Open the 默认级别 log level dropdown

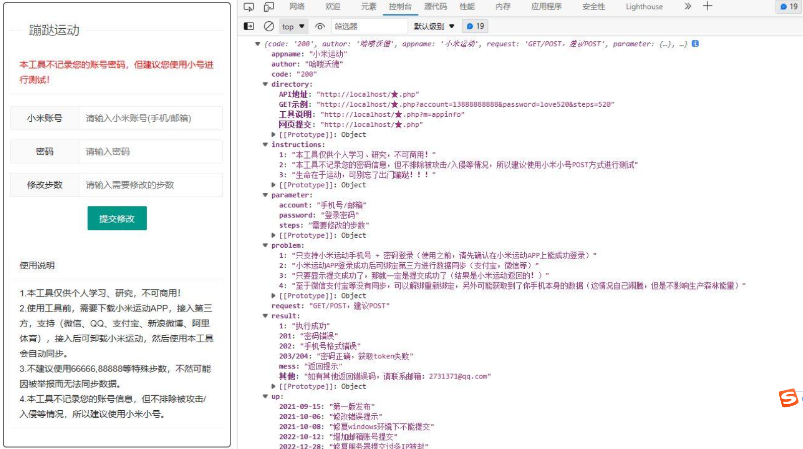[x=434, y=26]
